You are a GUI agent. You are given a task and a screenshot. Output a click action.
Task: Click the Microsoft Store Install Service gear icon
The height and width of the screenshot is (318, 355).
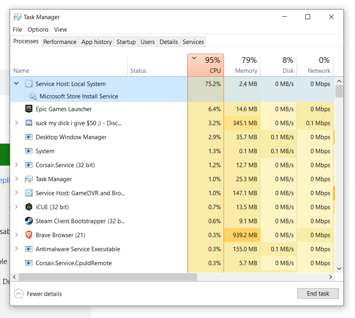point(33,96)
